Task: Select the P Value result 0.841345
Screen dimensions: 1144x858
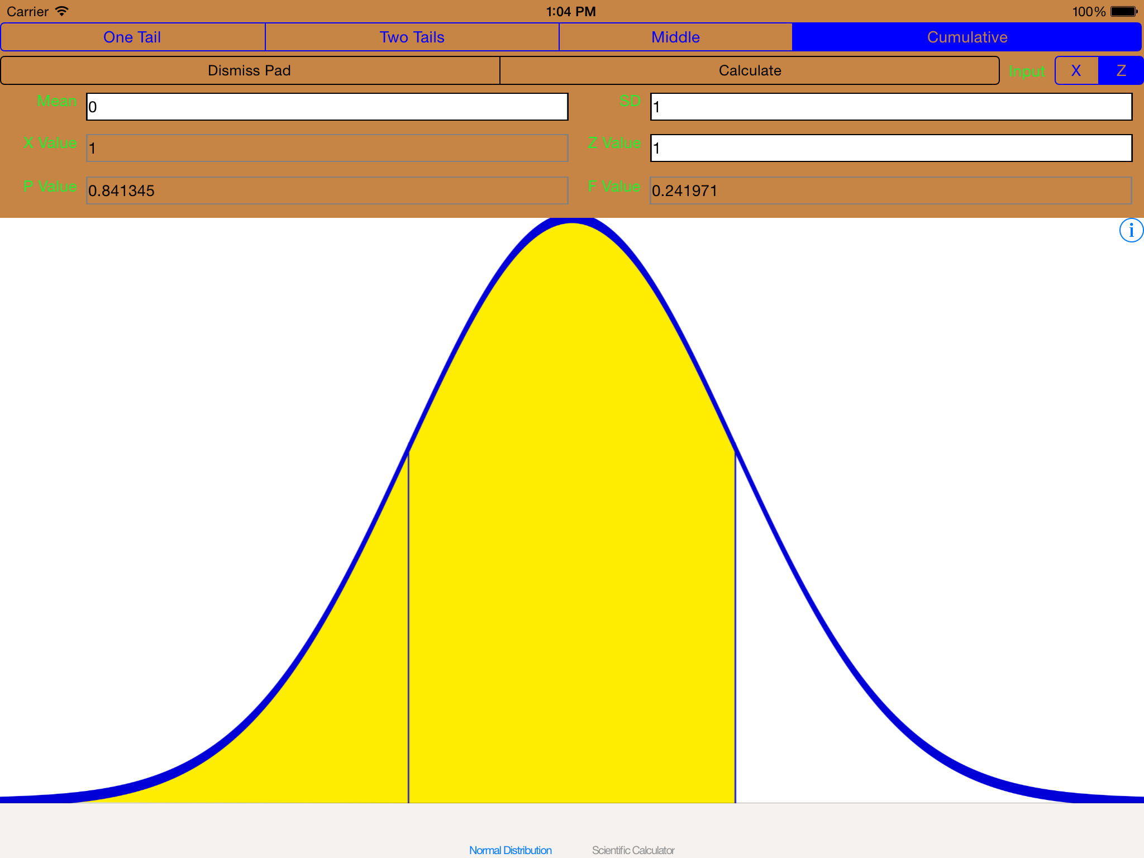Action: 327,190
